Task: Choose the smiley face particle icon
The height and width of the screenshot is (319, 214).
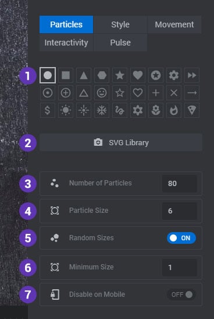Action: tap(102, 93)
